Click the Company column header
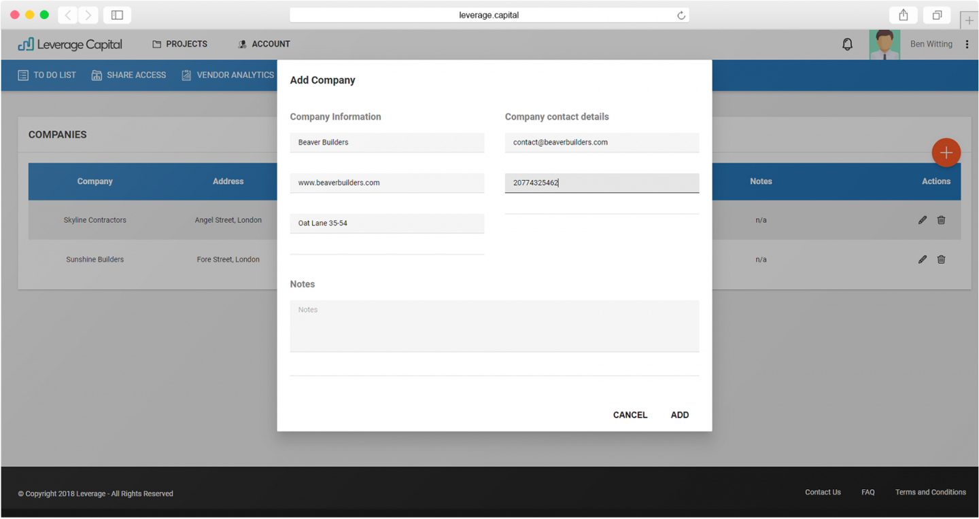979x519 pixels. [95, 181]
